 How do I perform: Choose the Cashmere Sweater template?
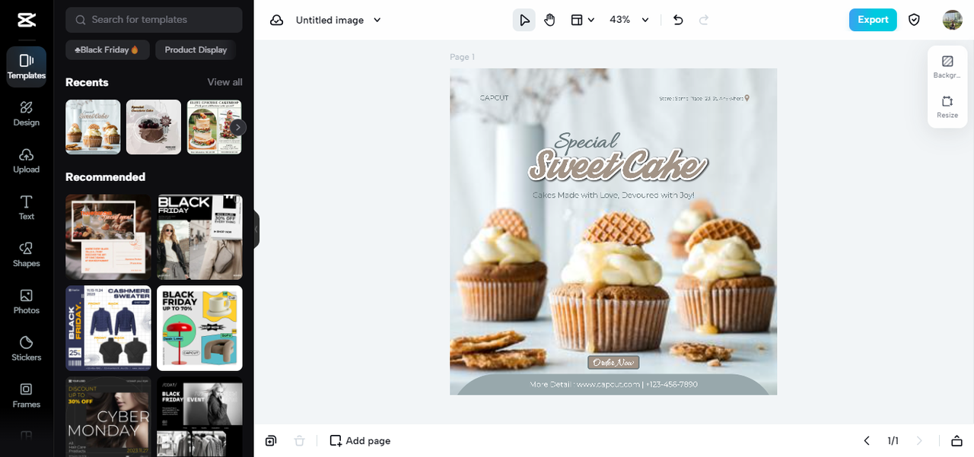[108, 328]
